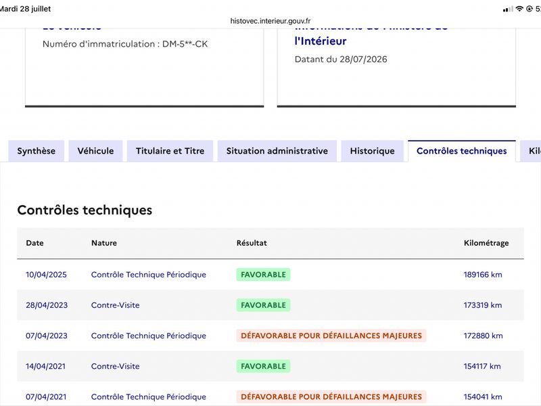This screenshot has height=406, width=541.
Task: Click the Kilométrage column header
Action: (486, 243)
